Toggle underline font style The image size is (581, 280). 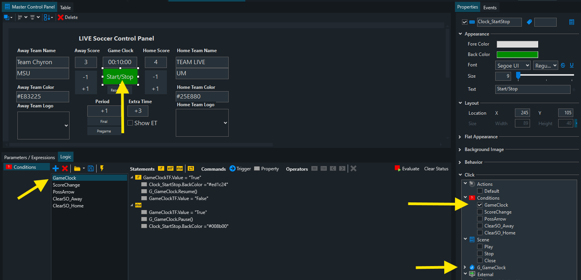[x=572, y=65]
